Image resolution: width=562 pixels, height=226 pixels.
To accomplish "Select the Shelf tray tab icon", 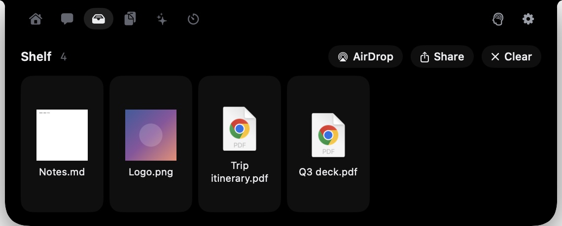I will (99, 19).
